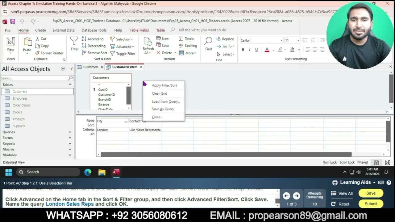
Task: Open the File tab
Action: 8,30
